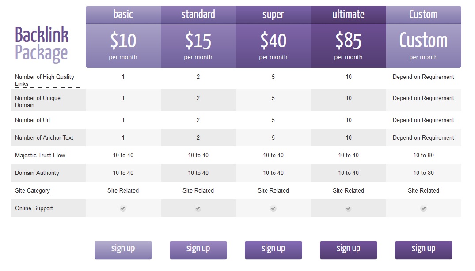Click the Custom per month price box

(424, 46)
